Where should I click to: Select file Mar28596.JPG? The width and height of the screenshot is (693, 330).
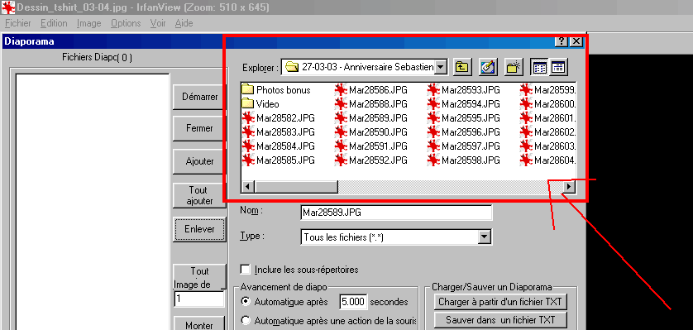pyautogui.click(x=464, y=132)
